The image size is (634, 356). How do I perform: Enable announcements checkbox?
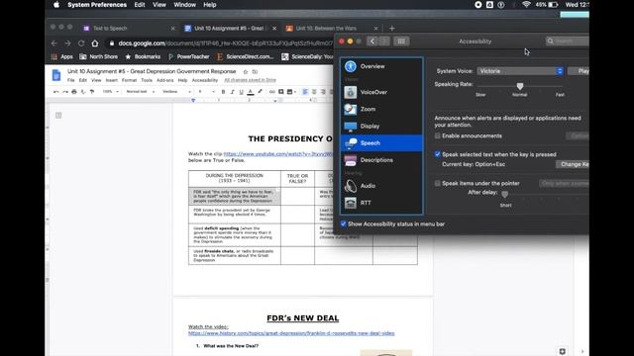438,136
